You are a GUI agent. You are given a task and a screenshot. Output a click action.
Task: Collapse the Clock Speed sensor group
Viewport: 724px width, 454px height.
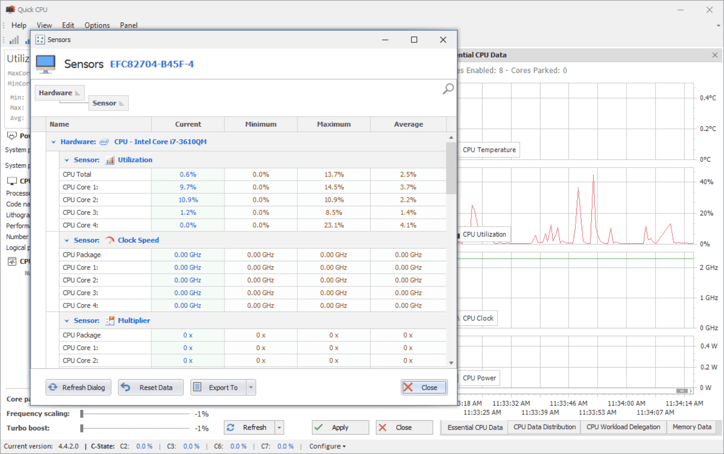coord(67,240)
